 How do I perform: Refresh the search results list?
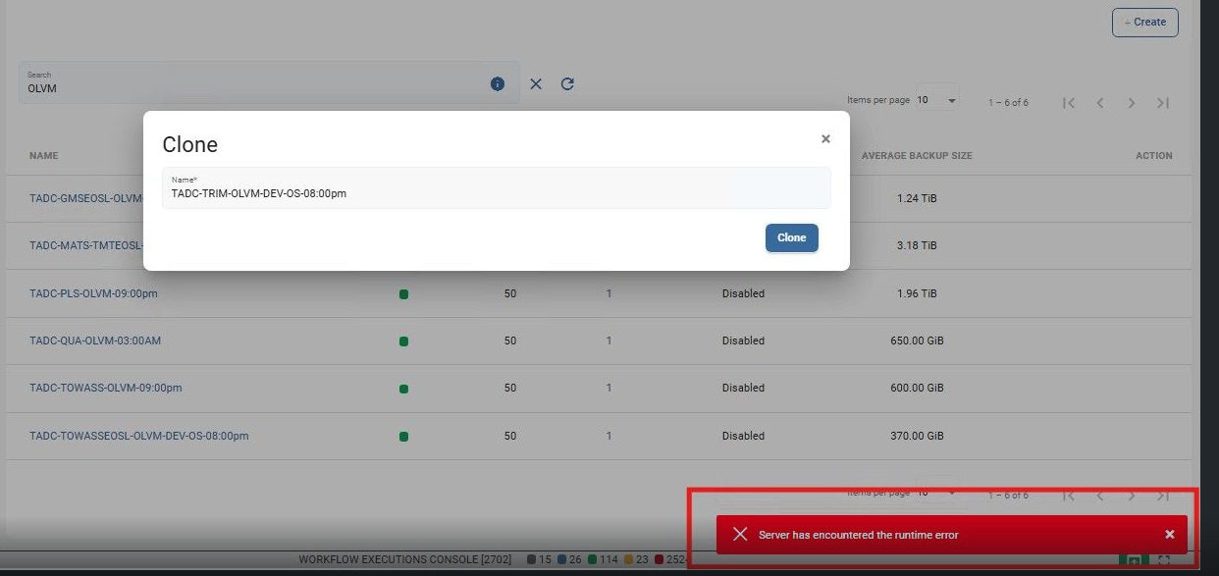pos(567,84)
